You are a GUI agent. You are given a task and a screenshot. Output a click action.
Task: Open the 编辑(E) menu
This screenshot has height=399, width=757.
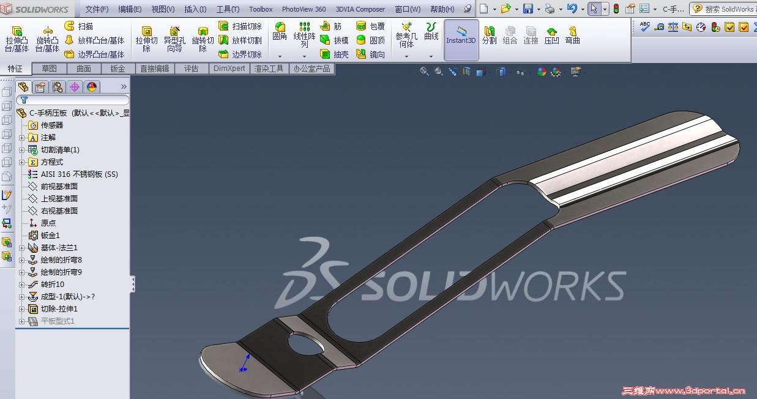pyautogui.click(x=130, y=9)
